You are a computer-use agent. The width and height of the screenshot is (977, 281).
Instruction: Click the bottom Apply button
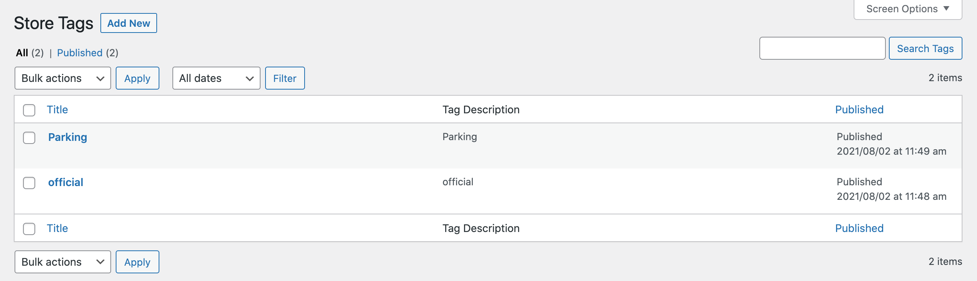point(137,262)
